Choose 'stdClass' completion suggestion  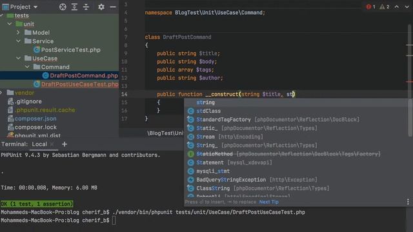point(296,111)
